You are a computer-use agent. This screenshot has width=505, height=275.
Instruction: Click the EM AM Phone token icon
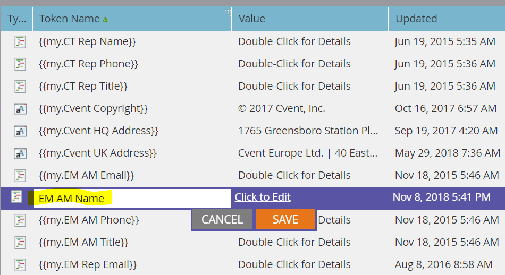point(20,220)
